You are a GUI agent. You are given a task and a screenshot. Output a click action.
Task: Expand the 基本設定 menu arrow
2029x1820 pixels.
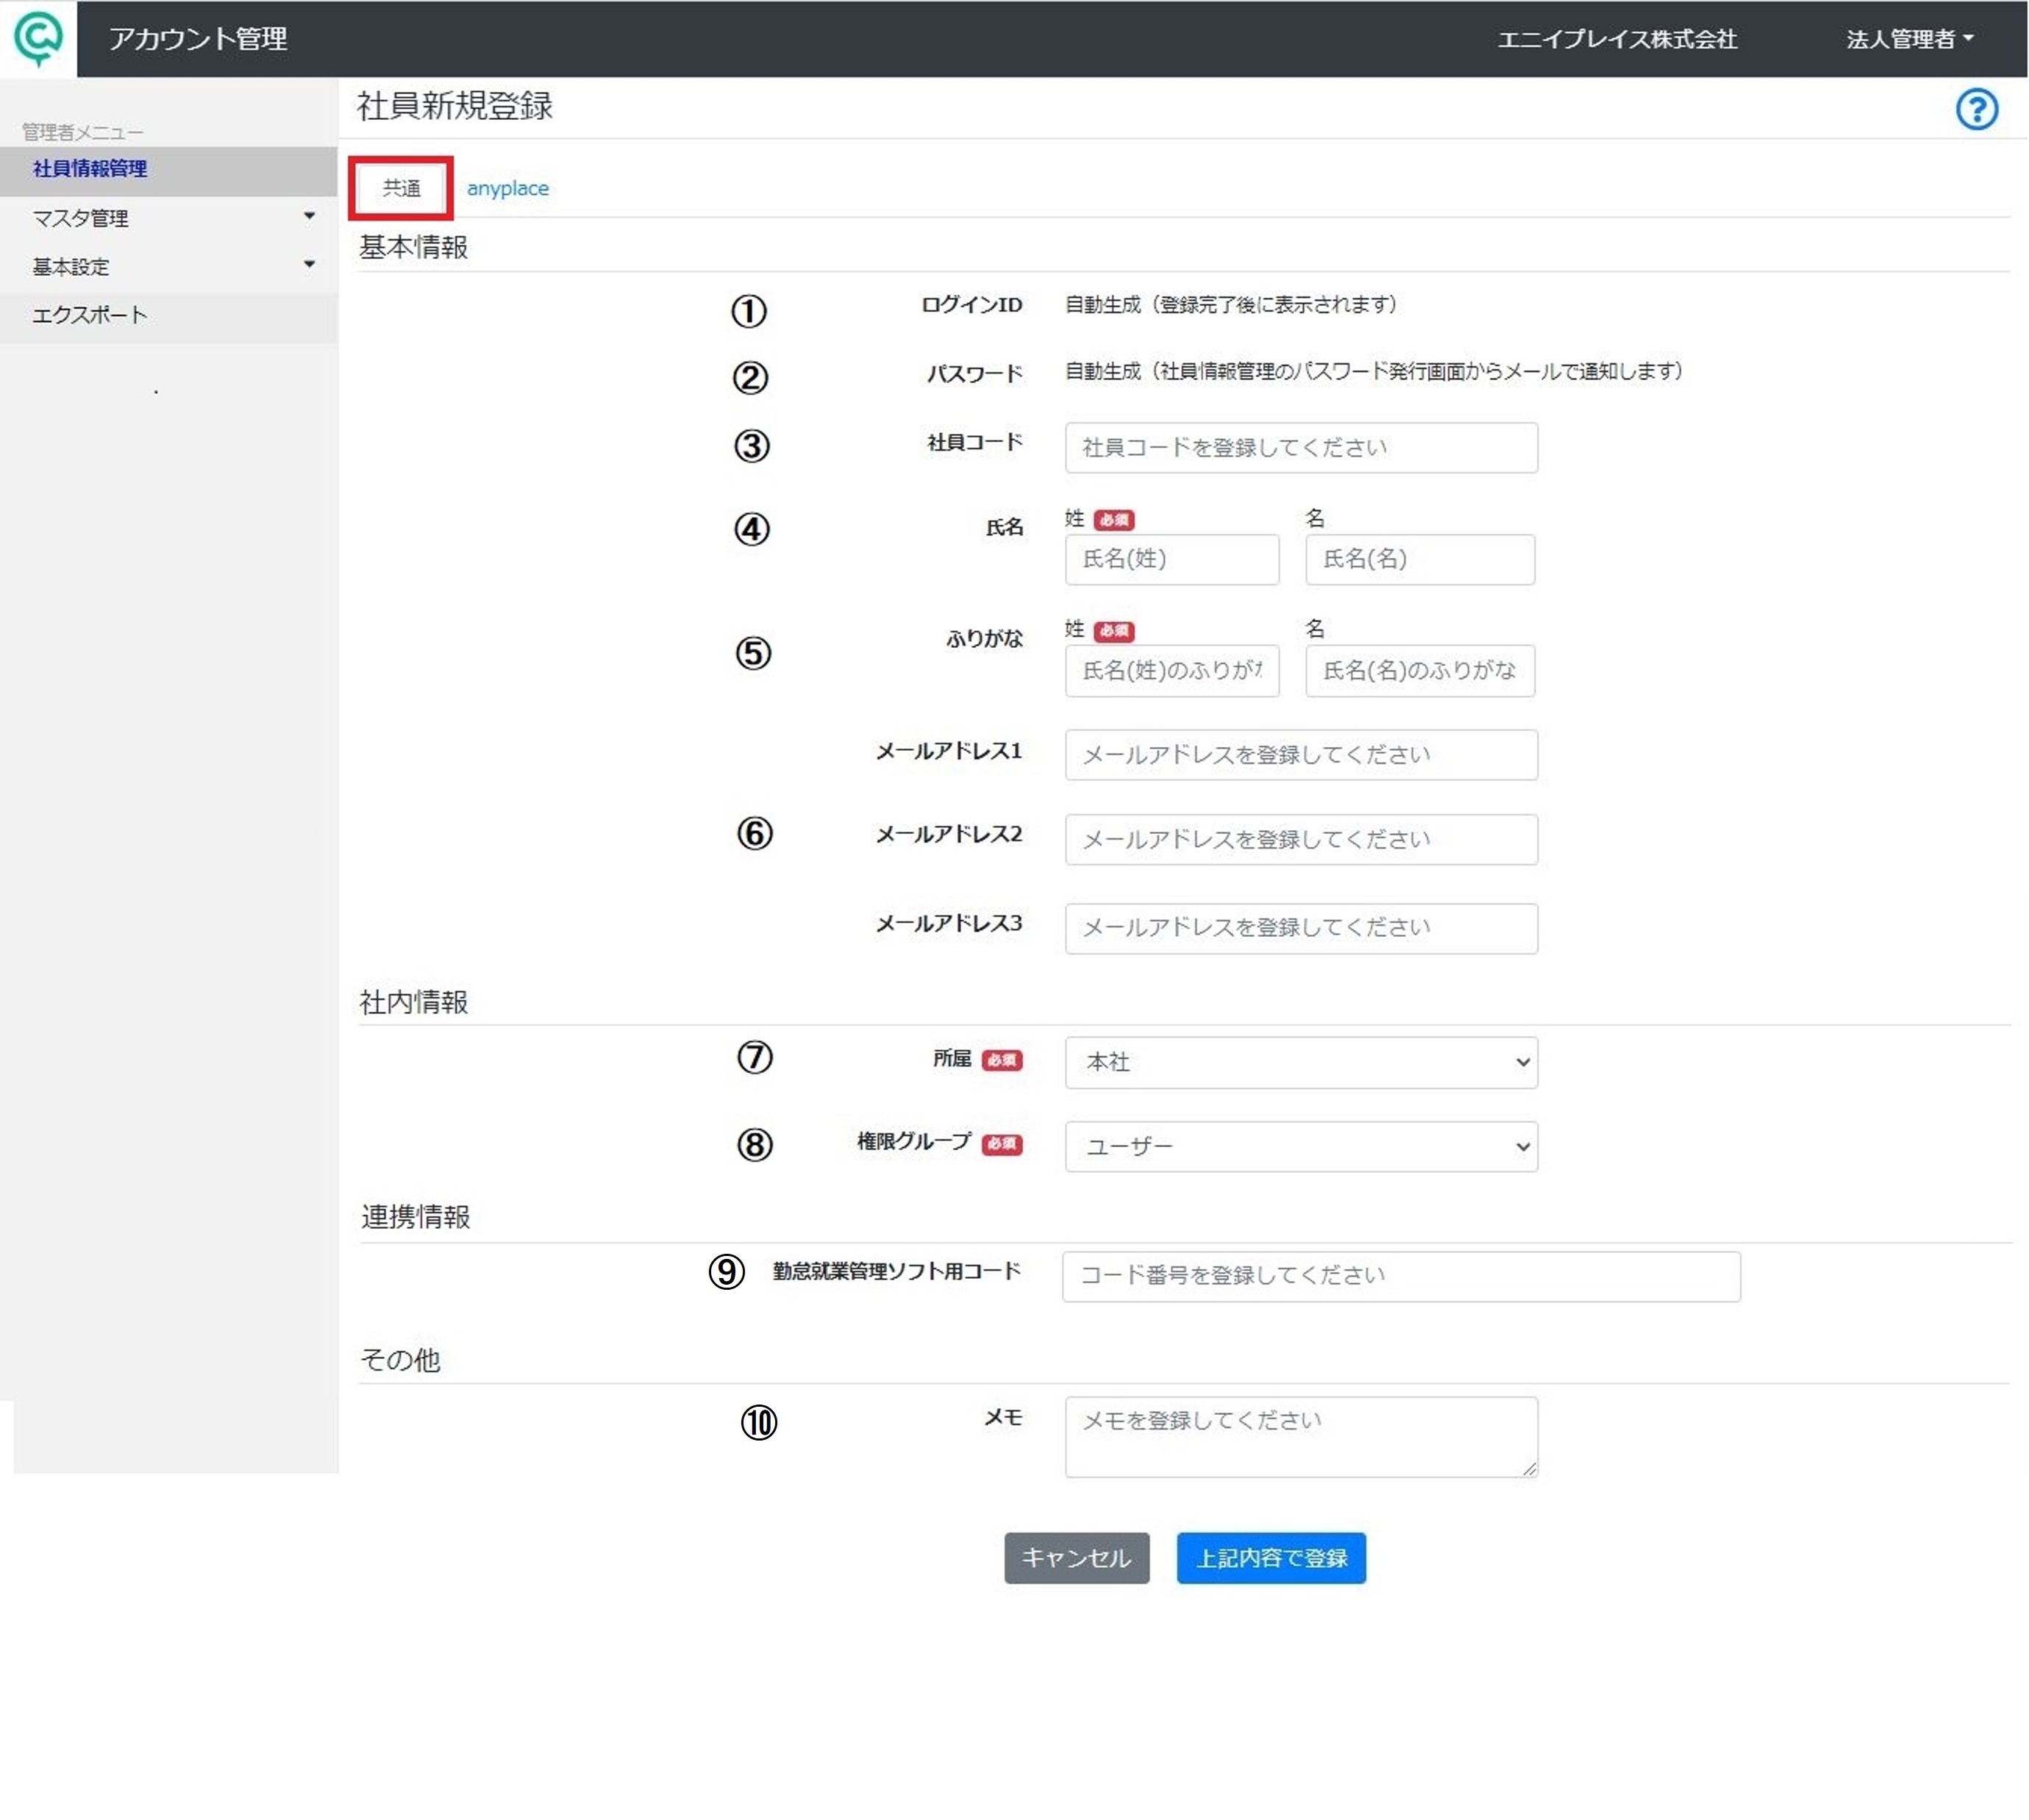click(x=309, y=265)
